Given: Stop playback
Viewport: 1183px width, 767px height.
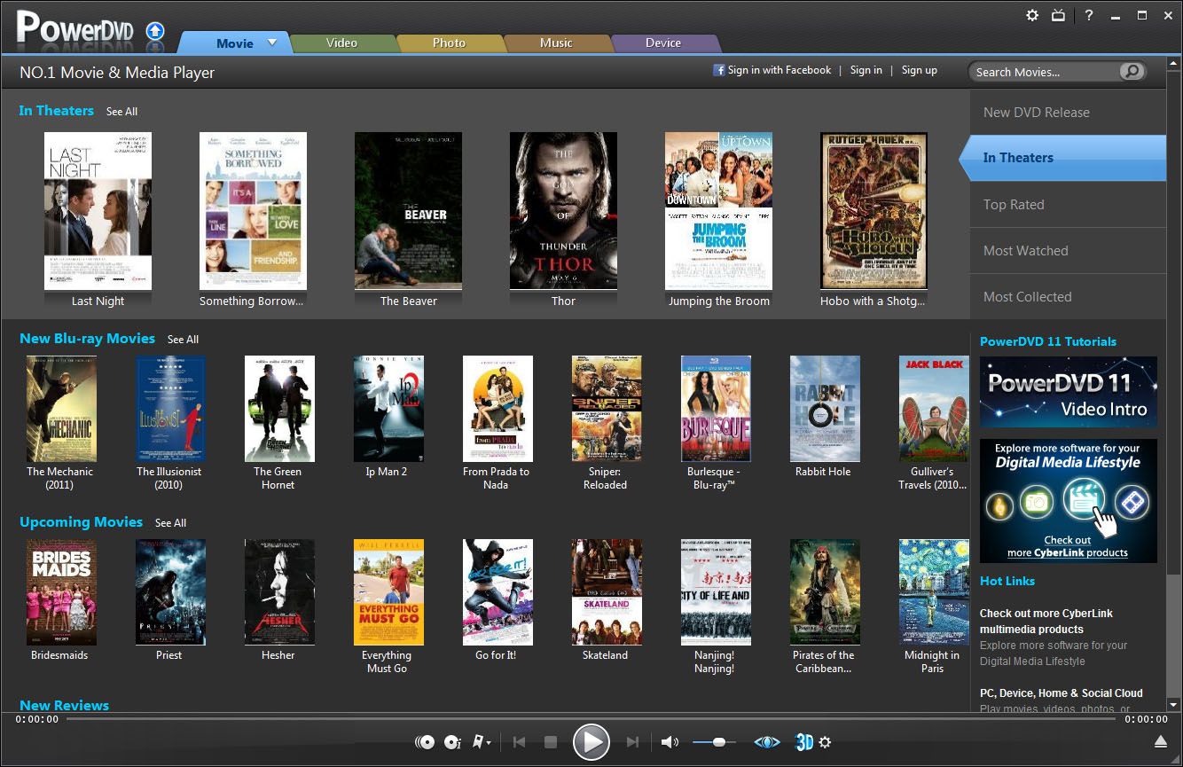Looking at the screenshot, I should click(x=551, y=742).
